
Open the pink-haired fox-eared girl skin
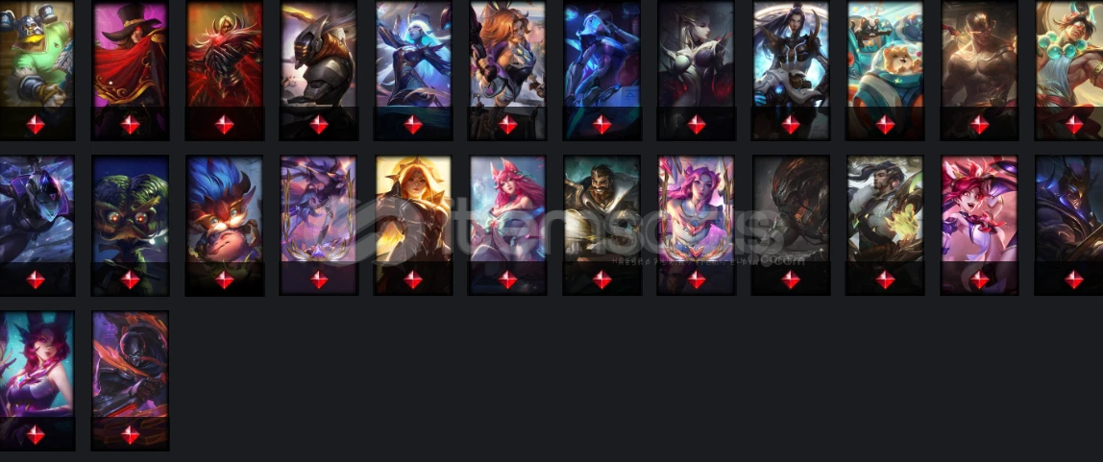507,208
